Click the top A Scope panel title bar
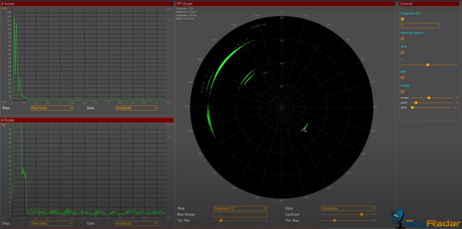The image size is (462, 229). point(87,4)
